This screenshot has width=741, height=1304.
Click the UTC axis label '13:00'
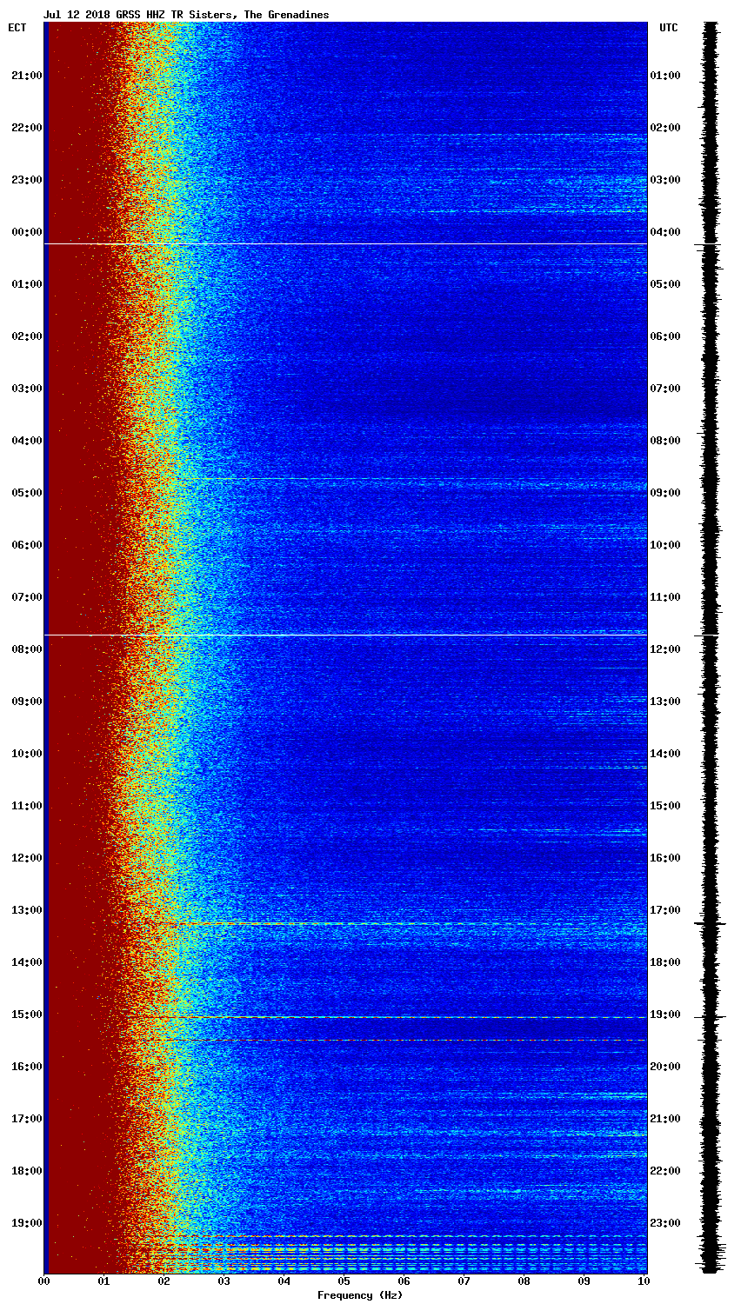pos(665,702)
